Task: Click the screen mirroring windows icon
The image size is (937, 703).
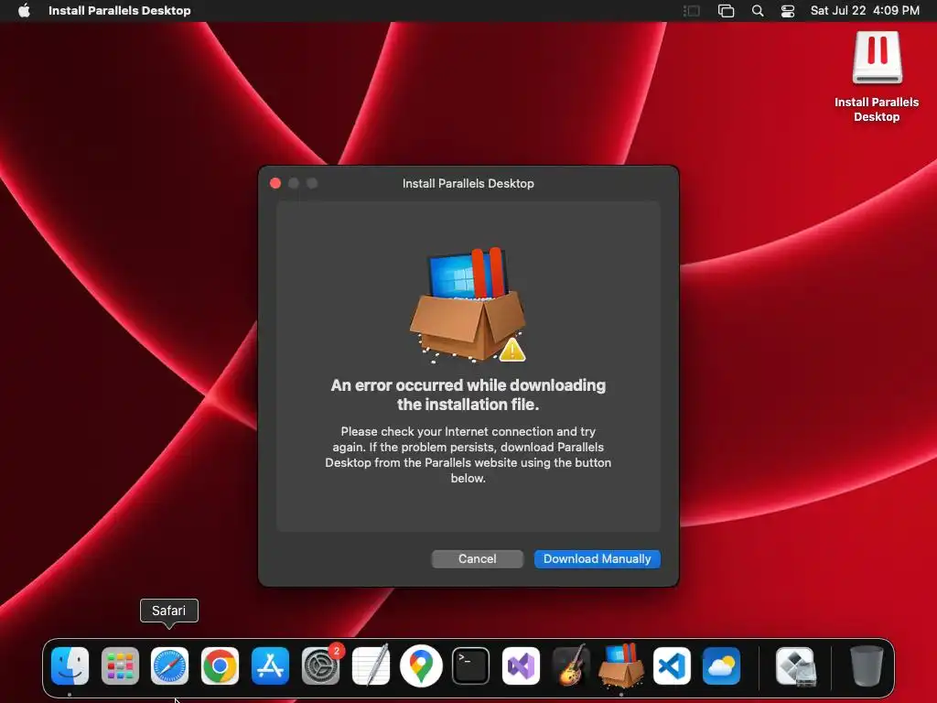Action: (x=726, y=11)
